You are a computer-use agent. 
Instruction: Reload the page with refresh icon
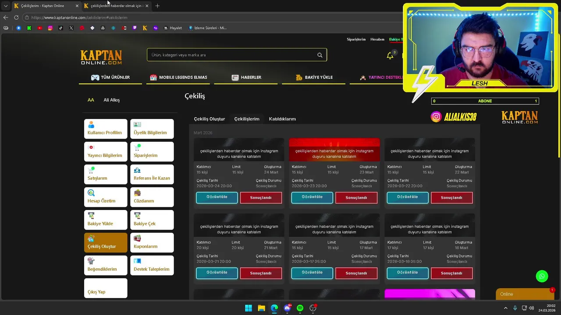tap(16, 17)
